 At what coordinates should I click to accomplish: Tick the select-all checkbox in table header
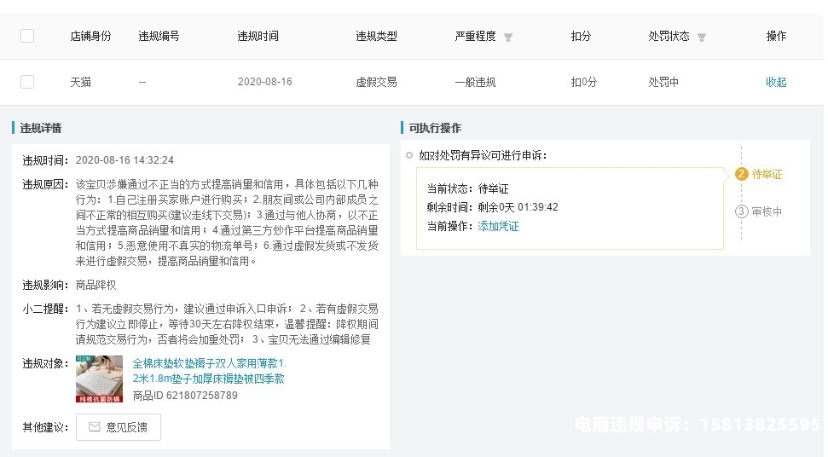(27, 36)
